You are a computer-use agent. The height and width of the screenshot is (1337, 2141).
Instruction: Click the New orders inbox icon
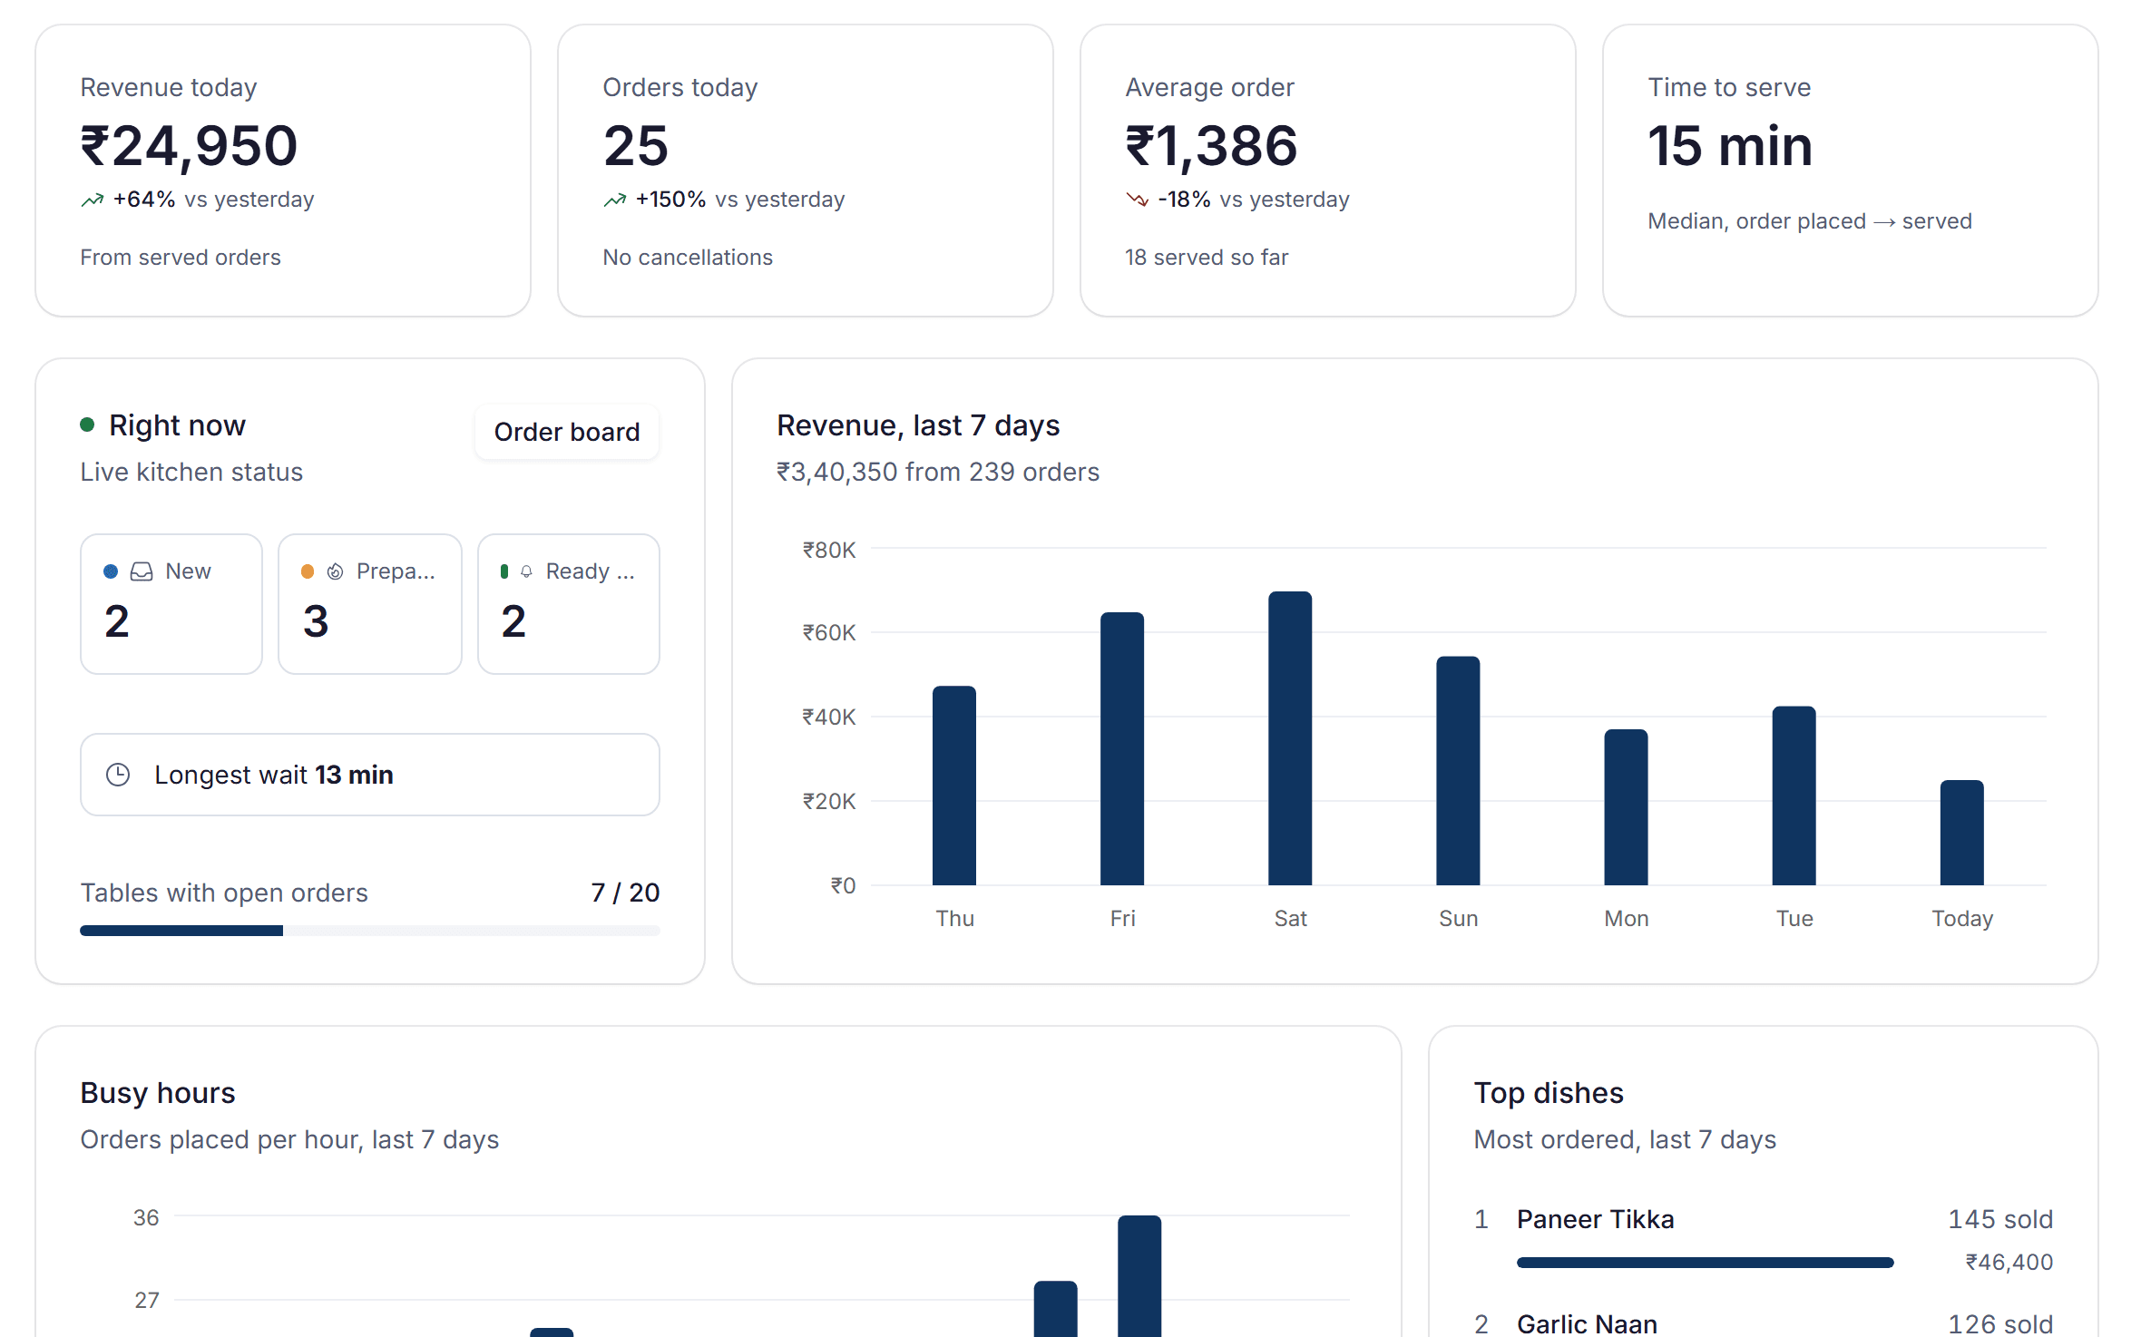[142, 571]
